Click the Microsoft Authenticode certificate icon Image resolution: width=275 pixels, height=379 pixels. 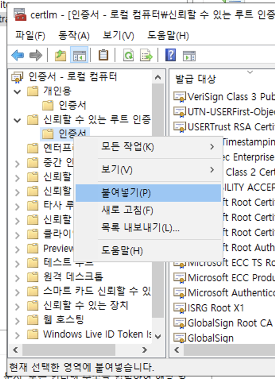[180, 293]
